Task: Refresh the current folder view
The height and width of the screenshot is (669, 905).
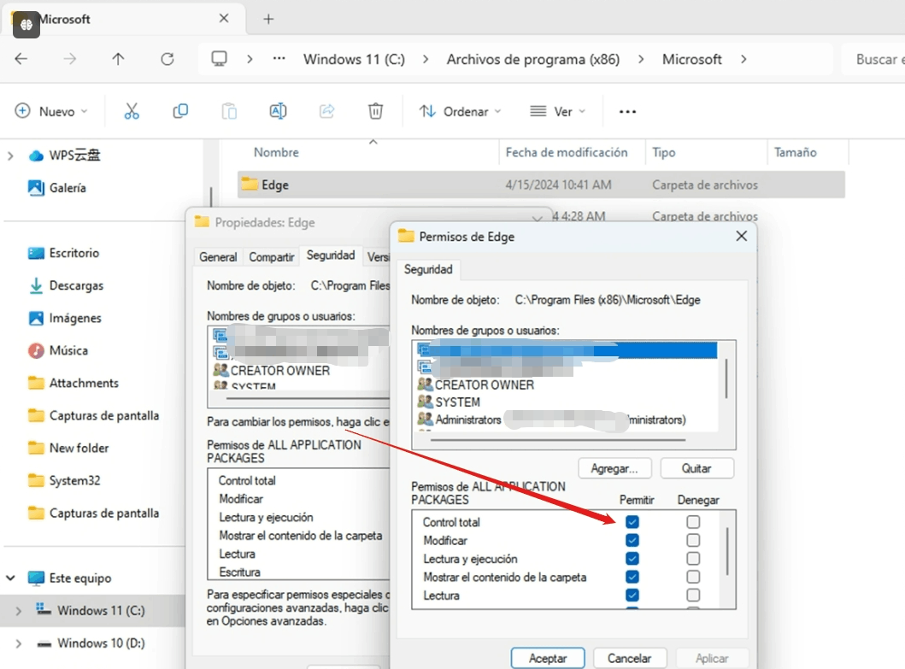Action: pos(167,59)
